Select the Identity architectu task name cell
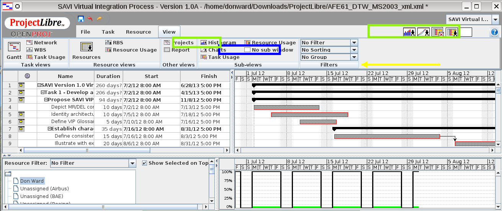Viewport: 502px width, 211px height. 65,114
